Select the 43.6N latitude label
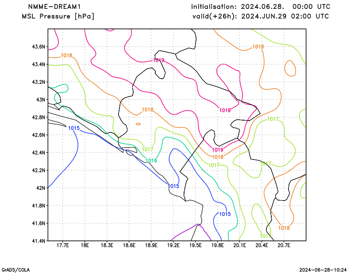This screenshot has width=354, height=273. point(38,47)
